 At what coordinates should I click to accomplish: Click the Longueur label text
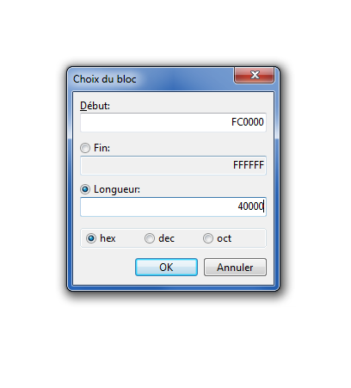click(x=117, y=189)
